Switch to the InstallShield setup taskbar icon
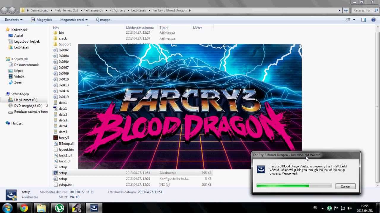Screen dimensions: 380x213 click(94, 208)
